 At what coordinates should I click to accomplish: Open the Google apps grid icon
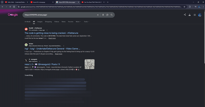tap(195, 15)
